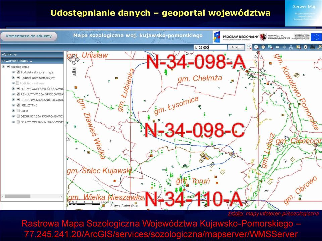This screenshot has height=241, width=322.
Task: Click the N-34-098-A sheet label
Action: tap(196, 62)
